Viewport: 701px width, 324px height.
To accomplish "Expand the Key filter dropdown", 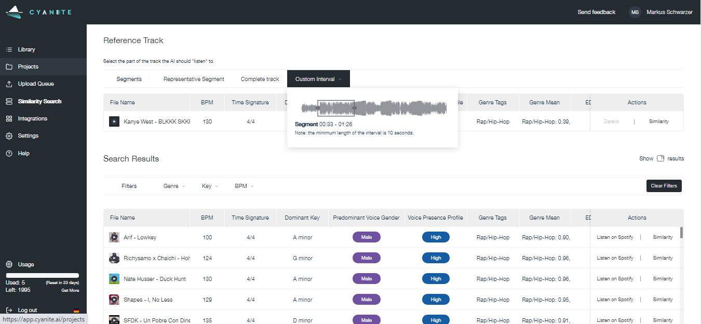I will click(x=209, y=185).
